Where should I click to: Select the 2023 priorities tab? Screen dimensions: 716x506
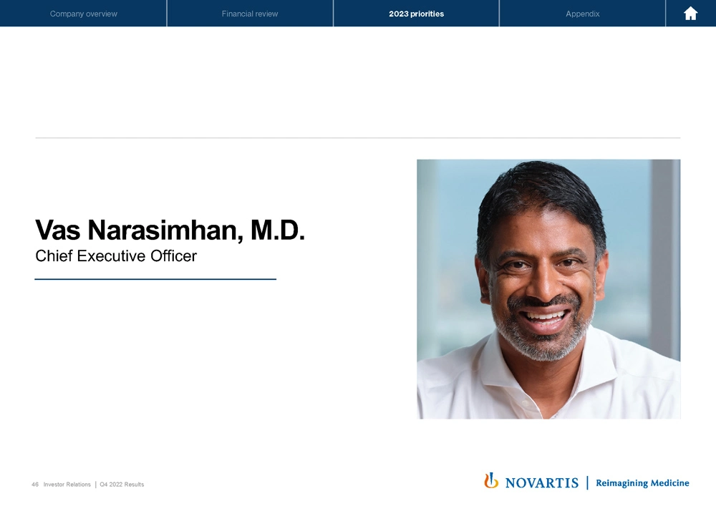tap(416, 14)
